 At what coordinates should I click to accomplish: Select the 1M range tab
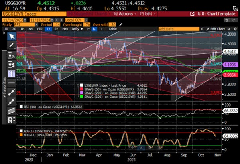[22, 29]
